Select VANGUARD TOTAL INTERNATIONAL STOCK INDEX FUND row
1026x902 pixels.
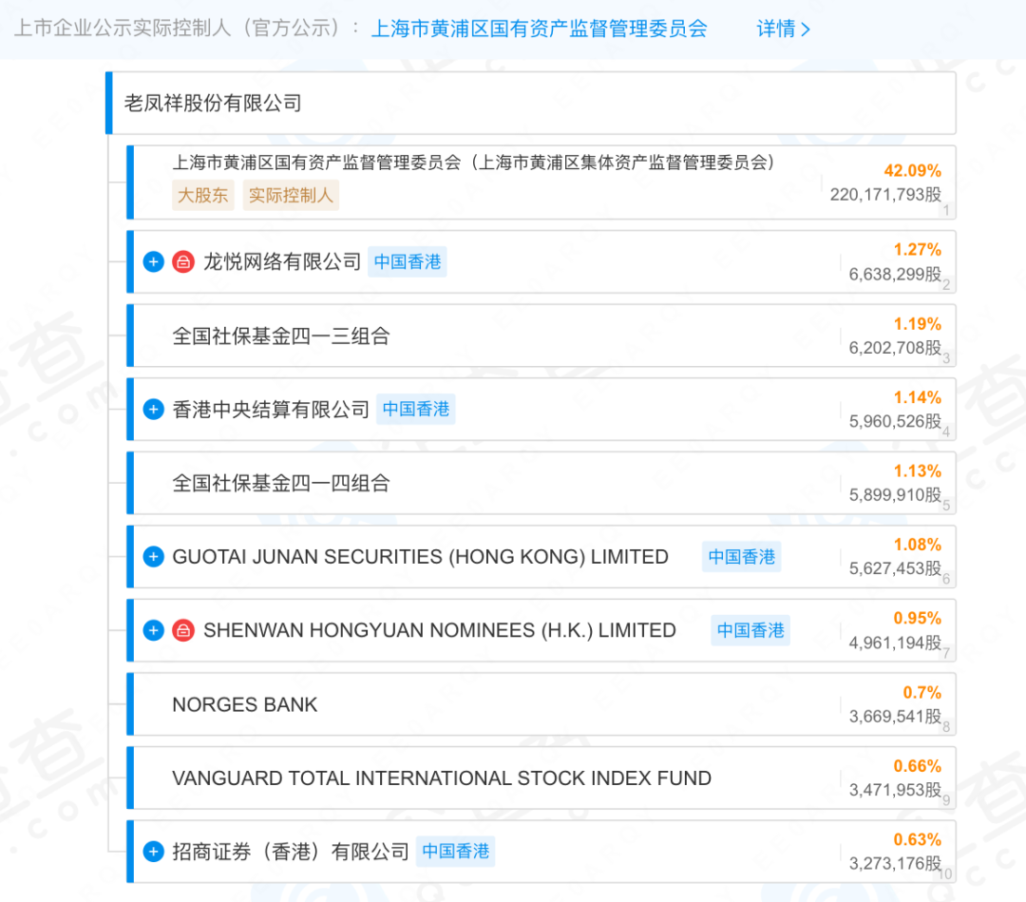pos(442,778)
